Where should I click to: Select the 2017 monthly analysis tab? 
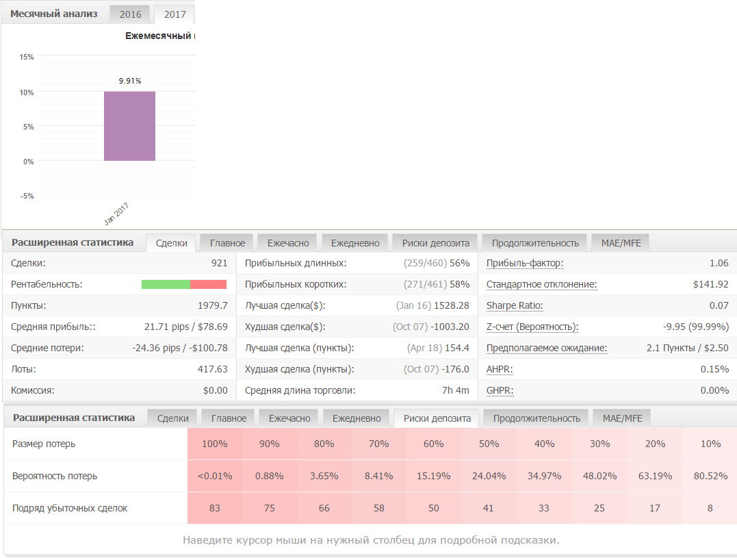[x=174, y=14]
